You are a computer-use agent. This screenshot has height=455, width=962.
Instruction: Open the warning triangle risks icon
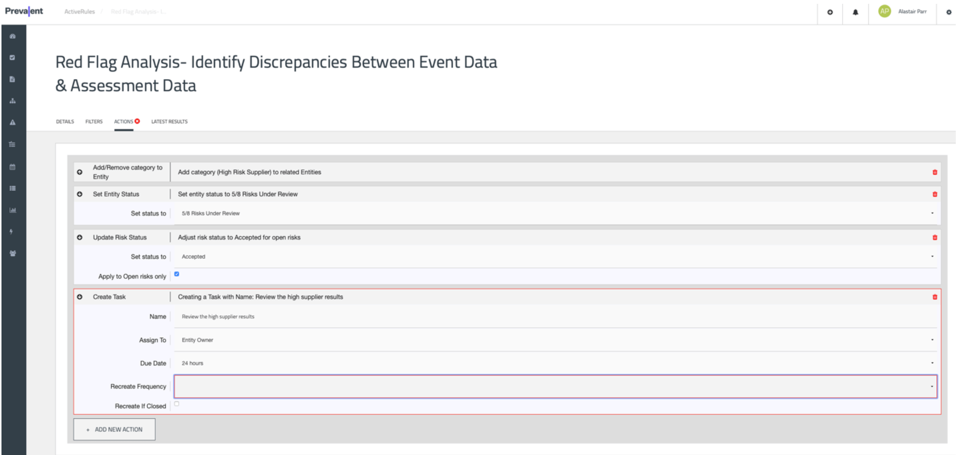pos(13,122)
